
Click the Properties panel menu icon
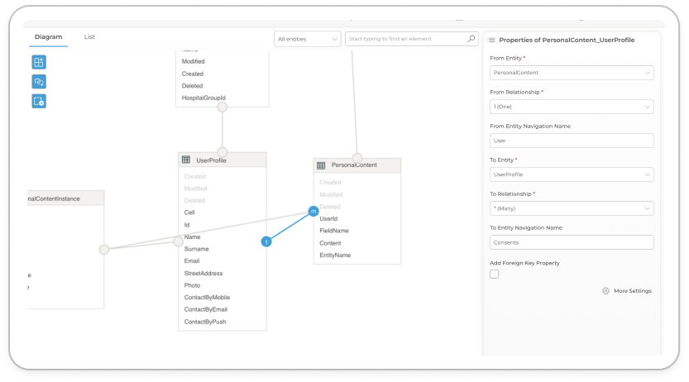(492, 40)
